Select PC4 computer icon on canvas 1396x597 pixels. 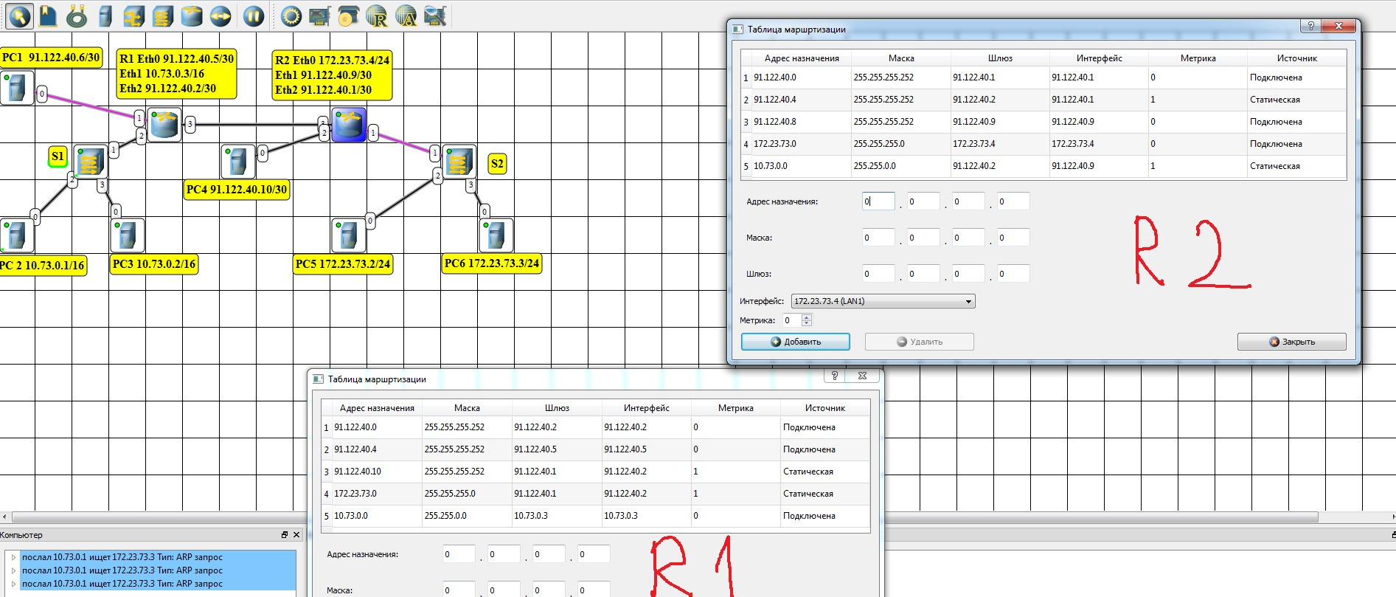(238, 161)
